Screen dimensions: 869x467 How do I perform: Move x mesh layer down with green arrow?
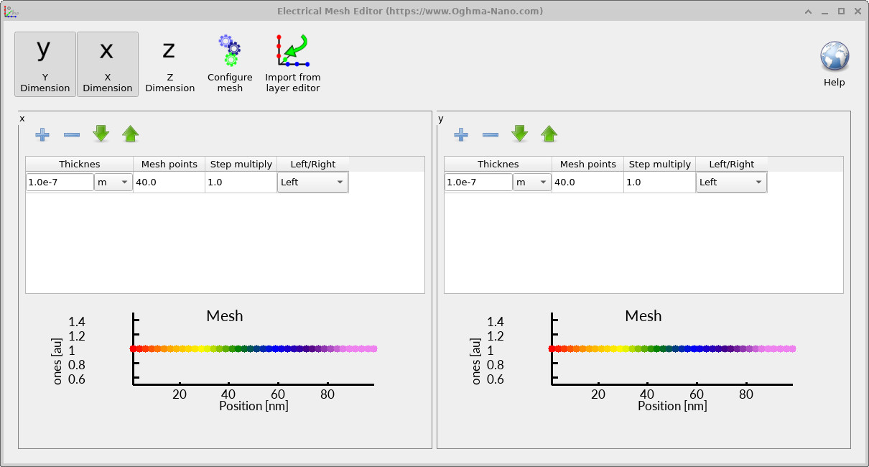coord(101,134)
